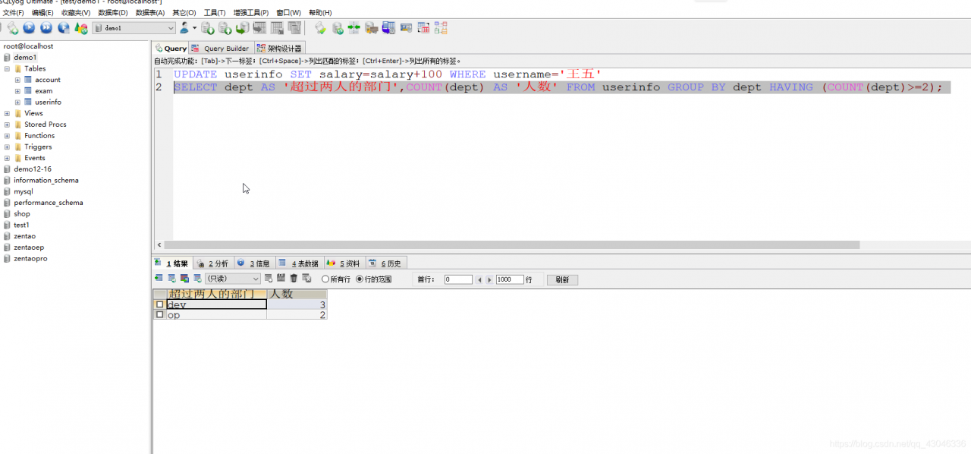This screenshot has width=971, height=454.
Task: Click the schema synchronization tool icon
Action: 354,28
